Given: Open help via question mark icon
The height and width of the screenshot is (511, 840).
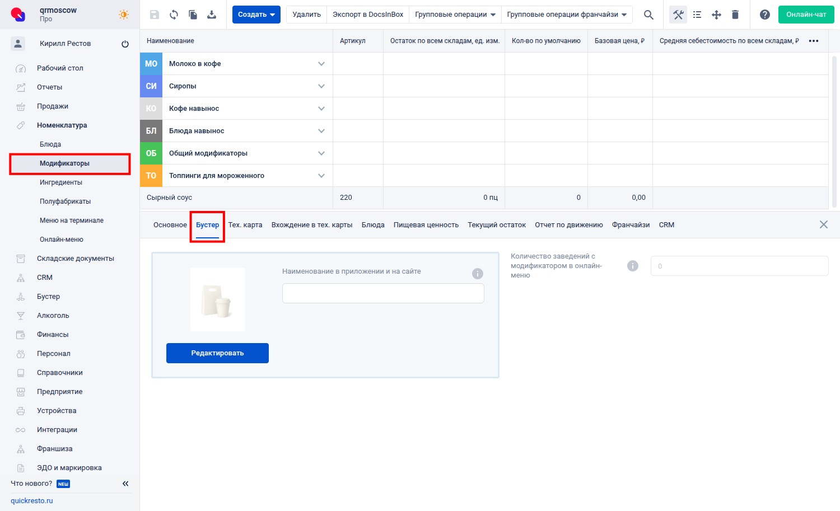Looking at the screenshot, I should [764, 15].
